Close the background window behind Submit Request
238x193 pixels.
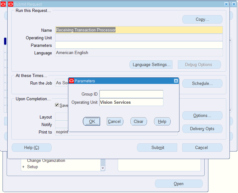(x=234, y=4)
